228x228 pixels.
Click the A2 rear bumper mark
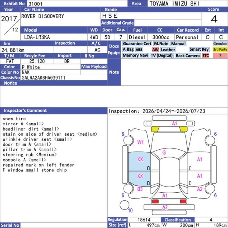click(x=165, y=207)
